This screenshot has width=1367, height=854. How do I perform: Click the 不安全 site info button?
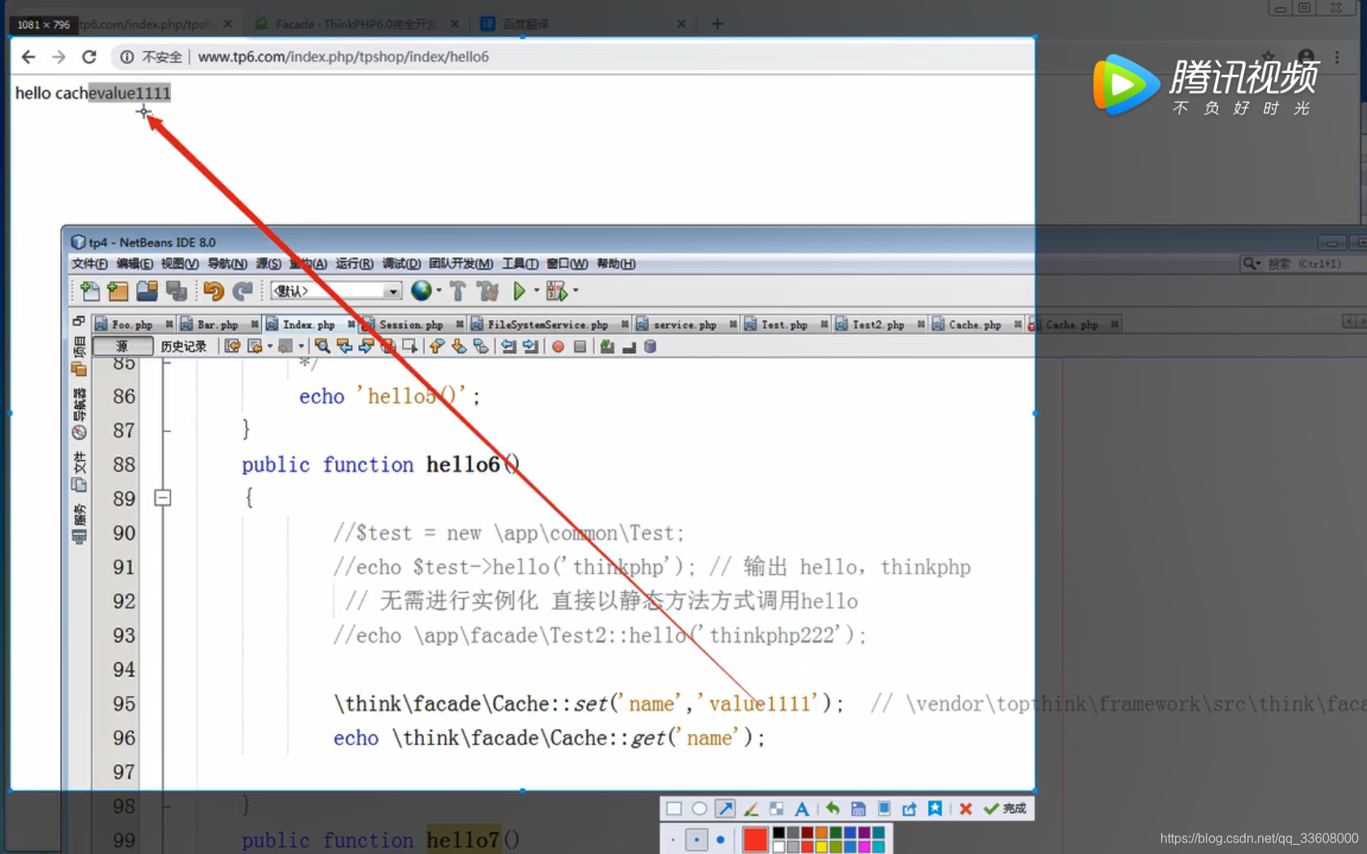coord(151,57)
